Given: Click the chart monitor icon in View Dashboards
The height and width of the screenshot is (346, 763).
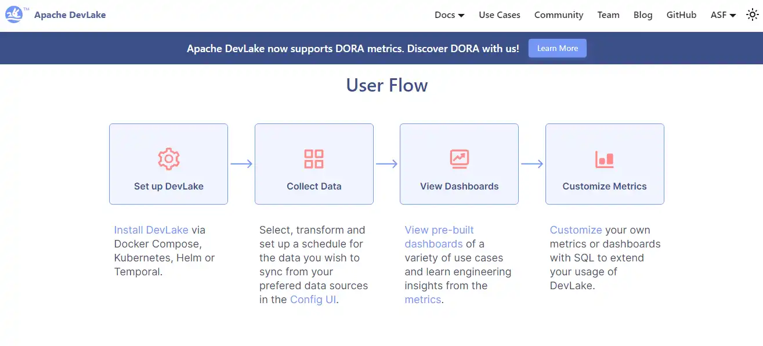Looking at the screenshot, I should pyautogui.click(x=459, y=159).
